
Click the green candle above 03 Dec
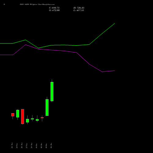47,107
